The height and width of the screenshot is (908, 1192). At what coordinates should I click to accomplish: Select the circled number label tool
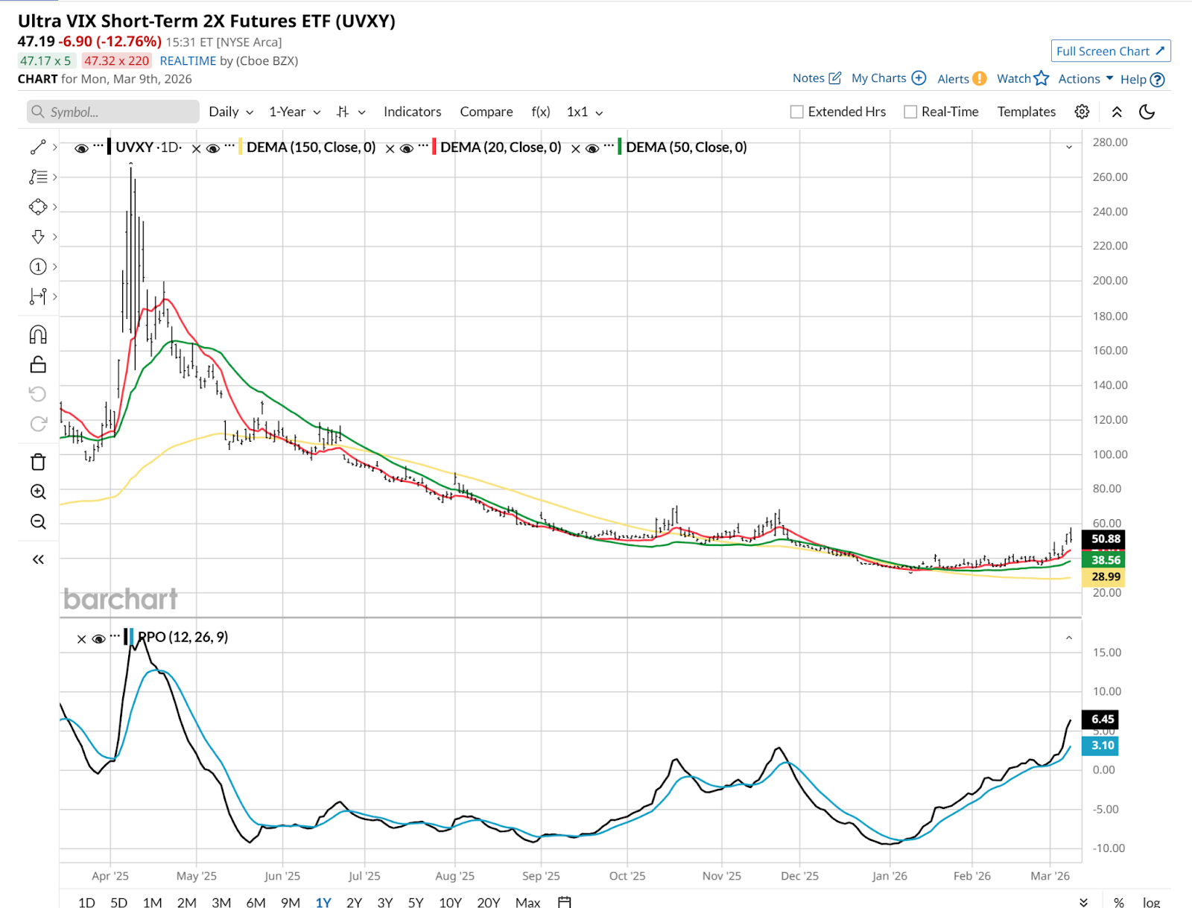(38, 267)
